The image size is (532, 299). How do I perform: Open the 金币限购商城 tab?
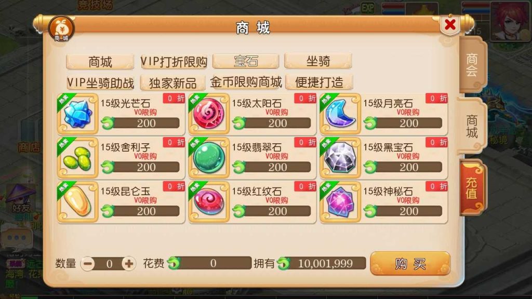246,82
